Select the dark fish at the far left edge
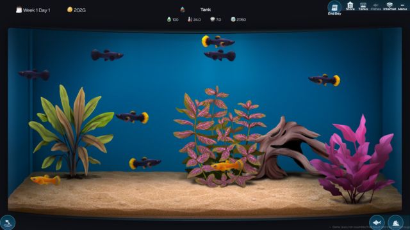Viewport: 410px width, 230px height. coord(34,75)
